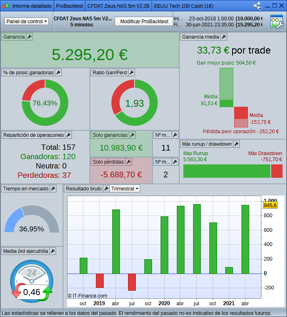The image size is (287, 317).
Task: Click the Solo ganancias label
Action: (110, 135)
